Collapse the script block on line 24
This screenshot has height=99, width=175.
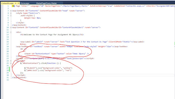pyautogui.click(x=11, y=61)
